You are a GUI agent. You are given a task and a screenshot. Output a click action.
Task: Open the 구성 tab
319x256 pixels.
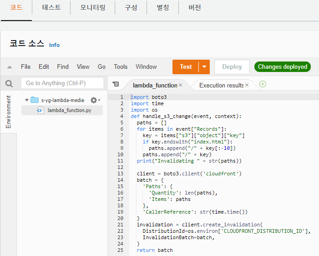click(131, 8)
